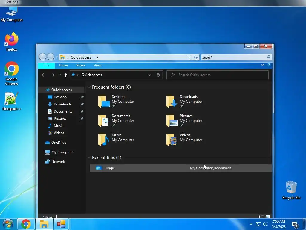Select Desktop in navigation pane
This screenshot has height=230, width=306.
pos(60,97)
